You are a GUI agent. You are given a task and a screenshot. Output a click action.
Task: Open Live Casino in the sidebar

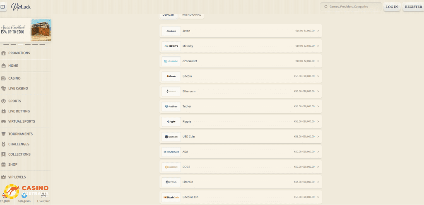point(18,89)
